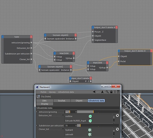The image size is (153, 138).
Task: Expand Subdivision per extrusion disclosure triangle
Action: pyautogui.click(x=37, y=125)
